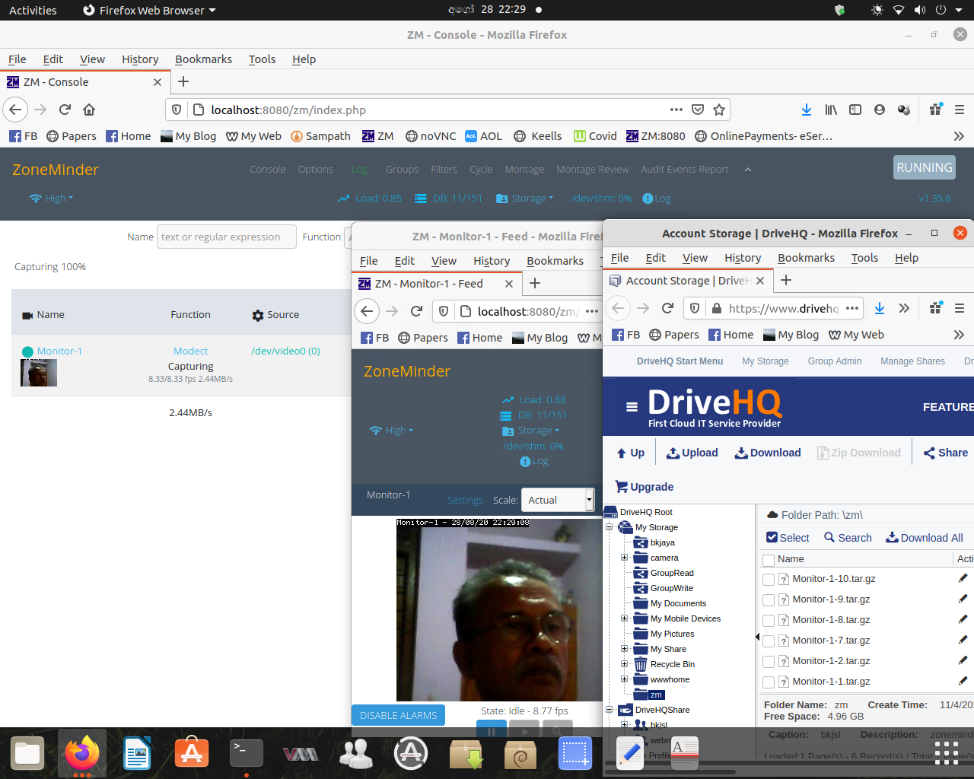Collapse My Storage tree node
The width and height of the screenshot is (974, 779).
pos(609,526)
